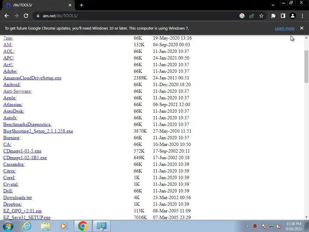Screen dimensions: 309x232
Task: Close the /lib/TOOLS/ tab
Action: click(70, 5)
